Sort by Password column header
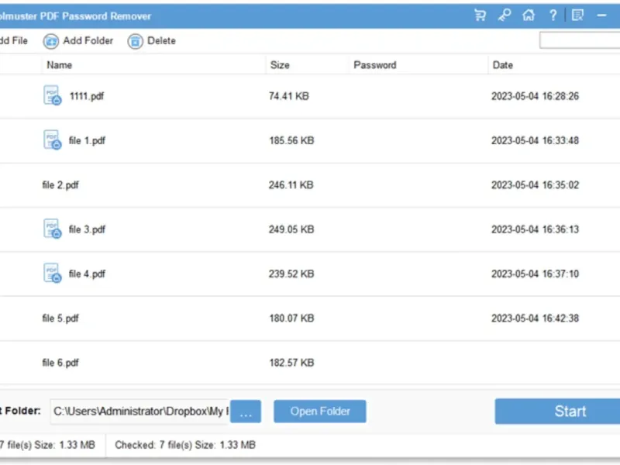Viewport: 620px width, 465px height. click(x=375, y=65)
